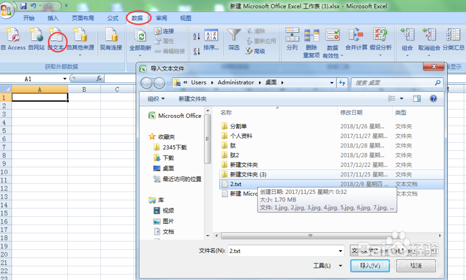Click Text to Columns (分列)
This screenshot has width=466, height=280.
click(292, 39)
